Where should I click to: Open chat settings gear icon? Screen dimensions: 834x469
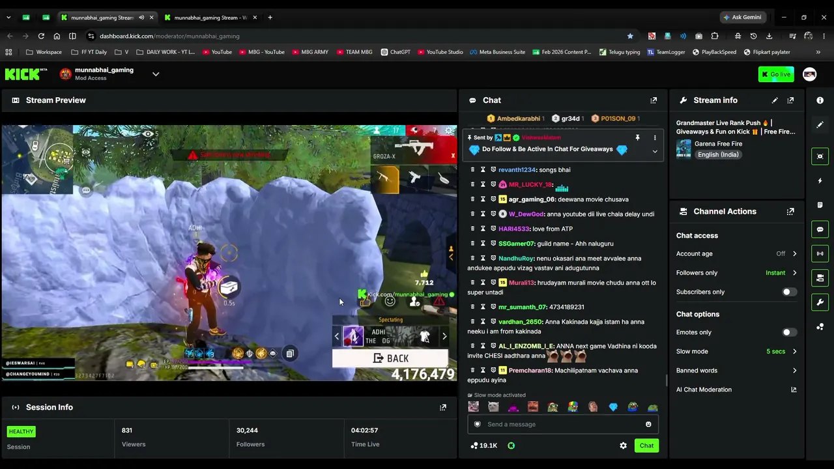point(623,446)
